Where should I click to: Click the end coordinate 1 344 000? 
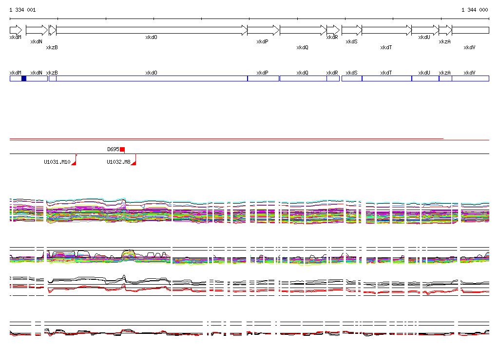click(x=475, y=10)
